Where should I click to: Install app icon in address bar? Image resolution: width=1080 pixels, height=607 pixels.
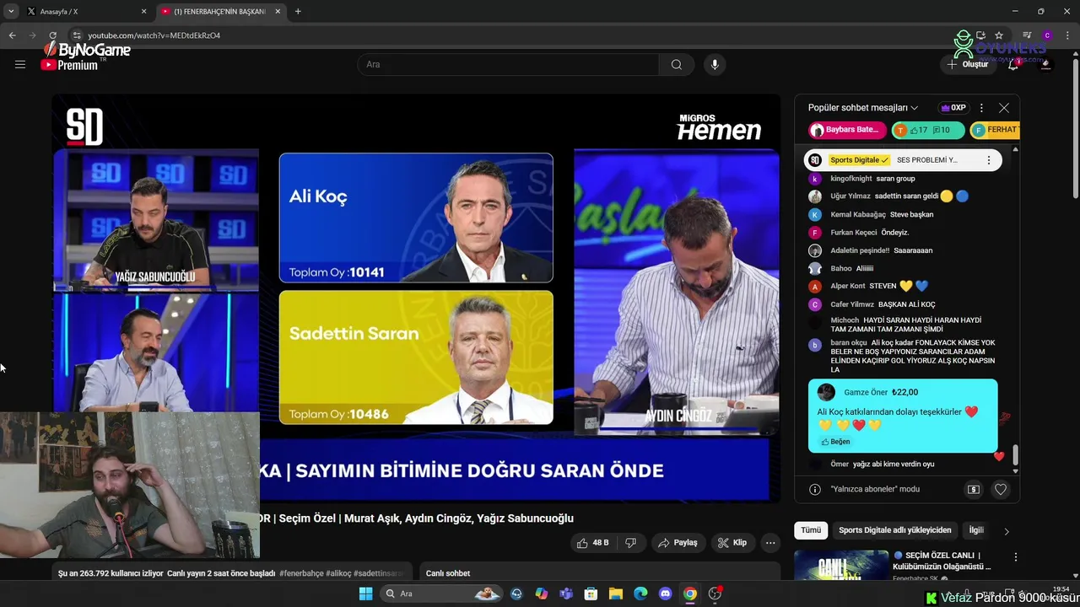click(980, 35)
